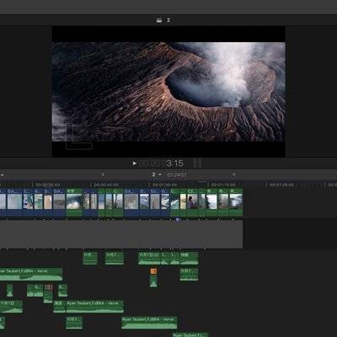337x337 pixels.
Task: Open project name '2' dropdown in timeline bar
Action: (157, 174)
